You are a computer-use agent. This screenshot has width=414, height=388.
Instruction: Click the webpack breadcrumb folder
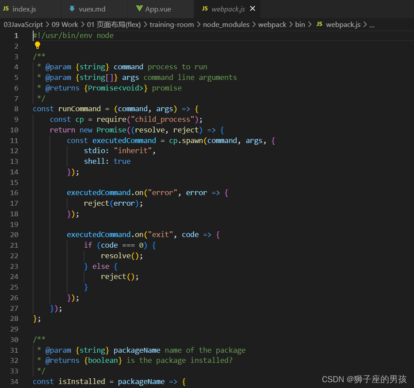(272, 24)
